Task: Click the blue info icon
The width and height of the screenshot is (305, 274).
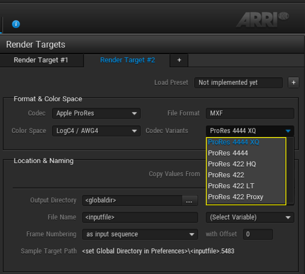Action: 16,24
